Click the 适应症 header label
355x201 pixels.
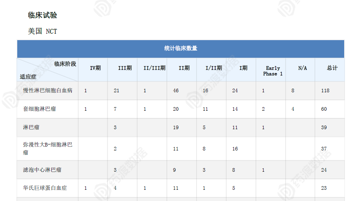[x=28, y=77]
